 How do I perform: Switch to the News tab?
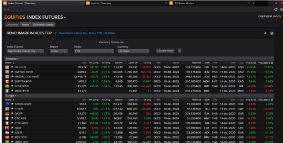[x=25, y=25]
